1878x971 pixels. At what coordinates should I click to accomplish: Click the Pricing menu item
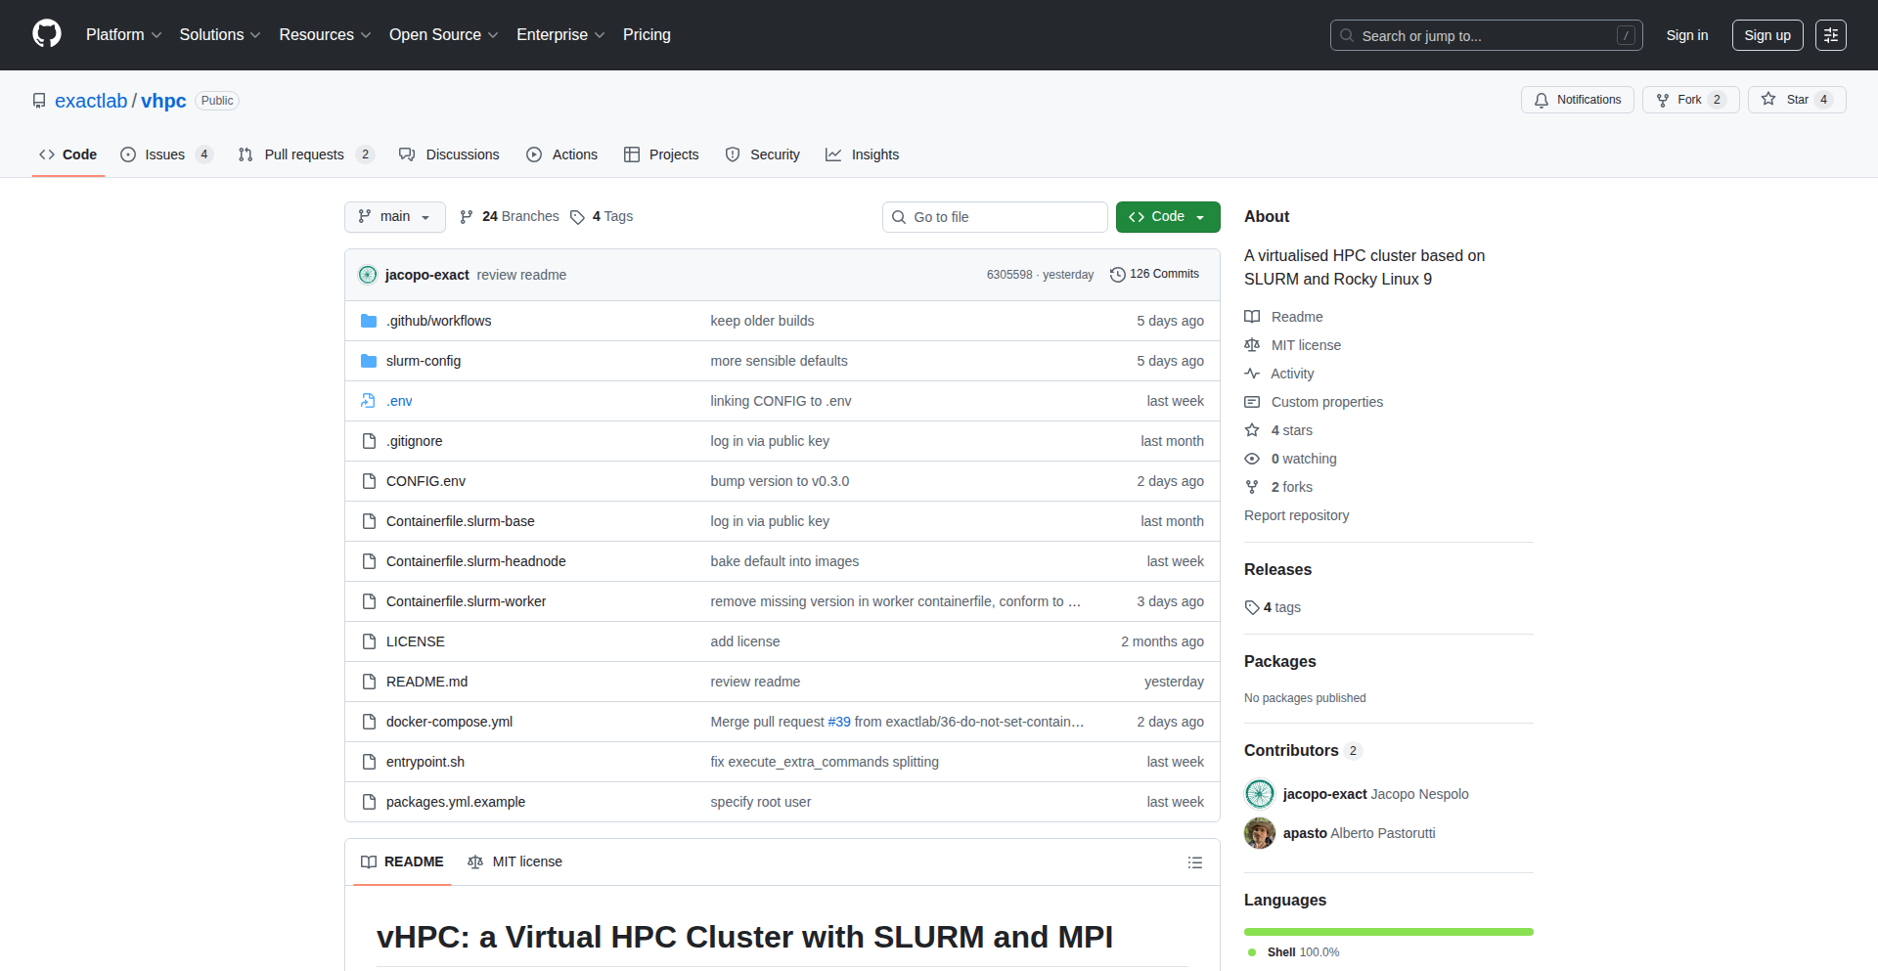pos(647,34)
